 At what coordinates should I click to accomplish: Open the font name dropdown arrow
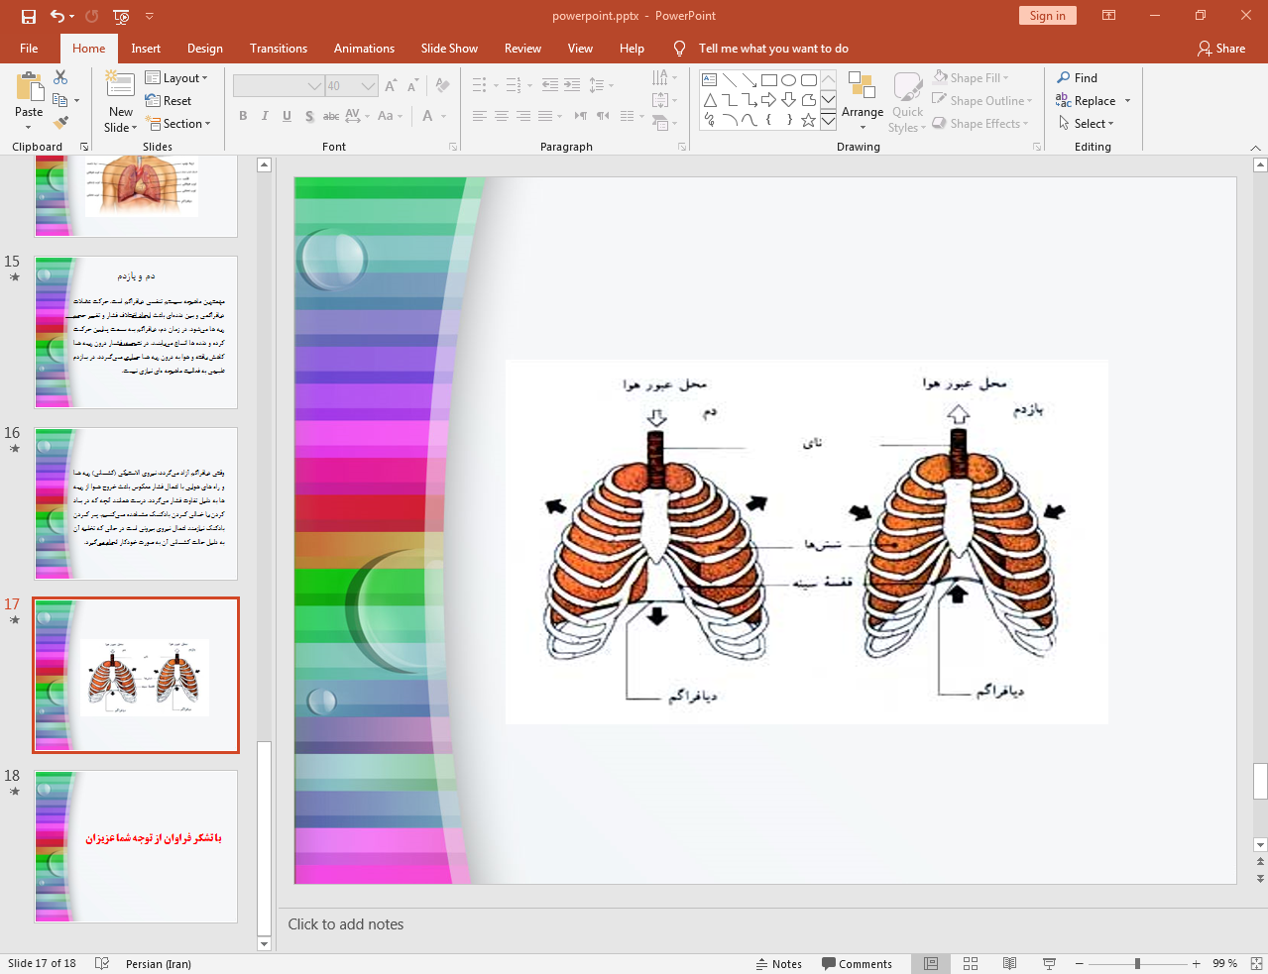[x=314, y=86]
